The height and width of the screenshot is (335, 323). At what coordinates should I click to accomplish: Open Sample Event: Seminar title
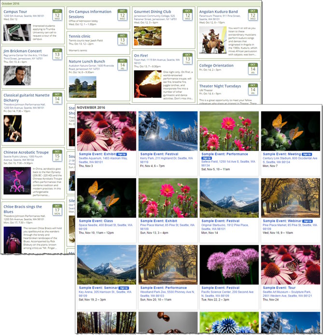pyautogui.click(x=98, y=288)
